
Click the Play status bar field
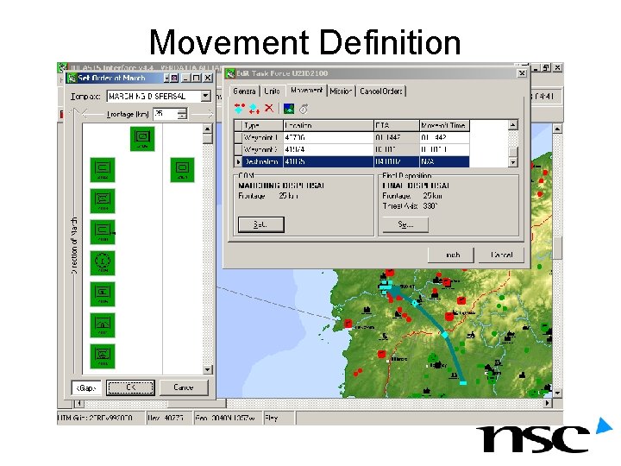point(279,418)
